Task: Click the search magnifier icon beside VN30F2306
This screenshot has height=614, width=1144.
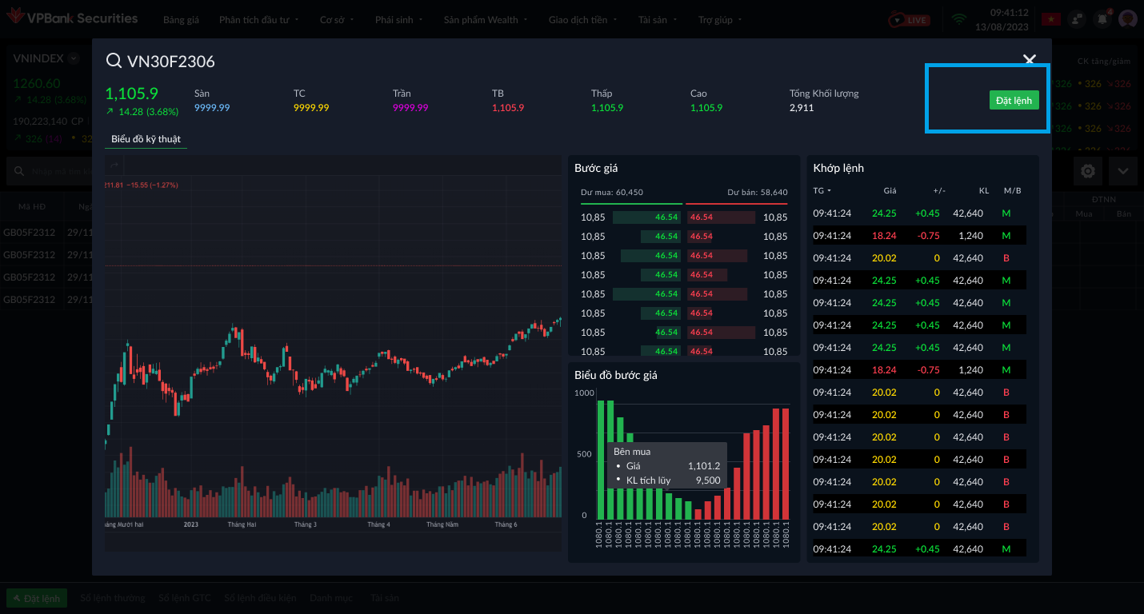Action: coord(114,61)
